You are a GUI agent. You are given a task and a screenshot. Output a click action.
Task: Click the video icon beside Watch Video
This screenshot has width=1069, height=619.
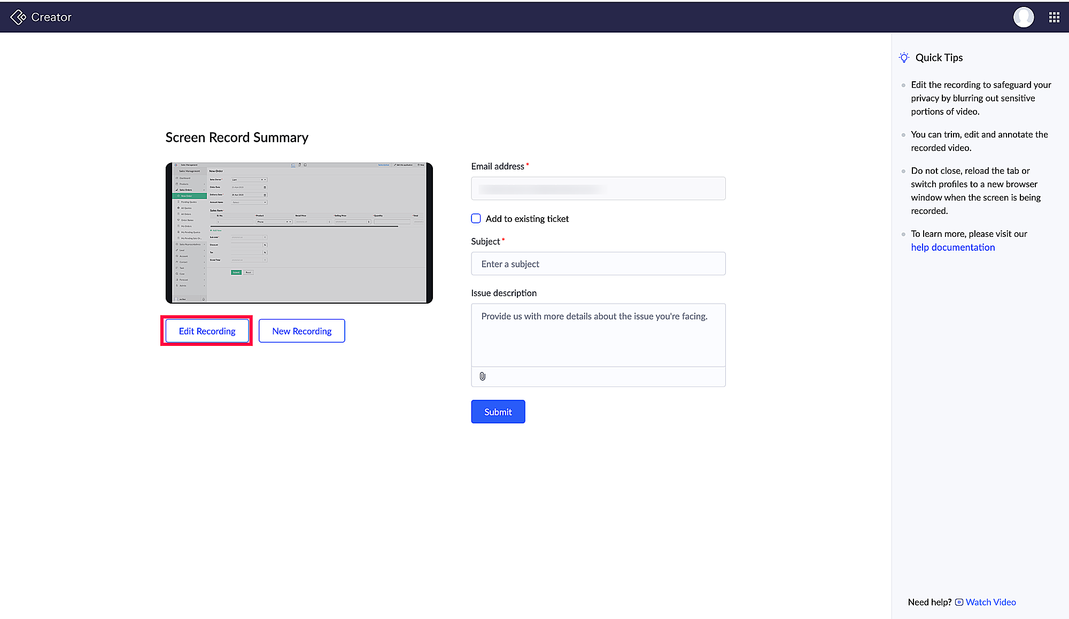point(959,602)
